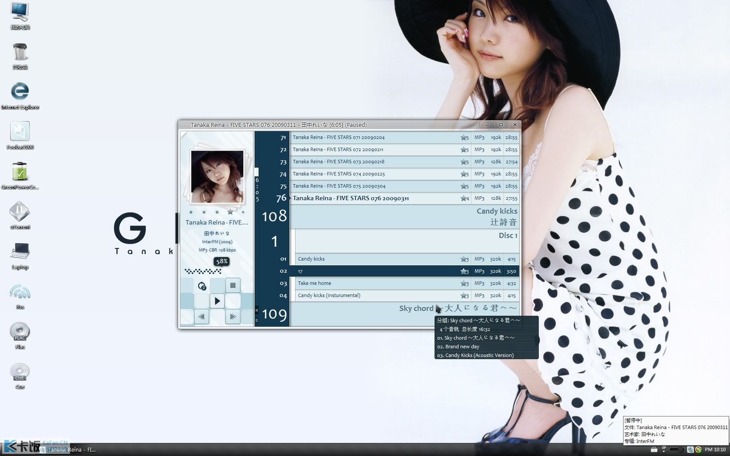Open the Flac desktop icon
The image size is (730, 456).
(x=20, y=335)
